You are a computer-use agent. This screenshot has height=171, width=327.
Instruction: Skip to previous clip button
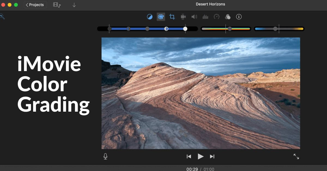pyautogui.click(x=189, y=156)
